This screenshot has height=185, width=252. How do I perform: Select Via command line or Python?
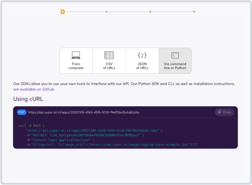point(175,61)
